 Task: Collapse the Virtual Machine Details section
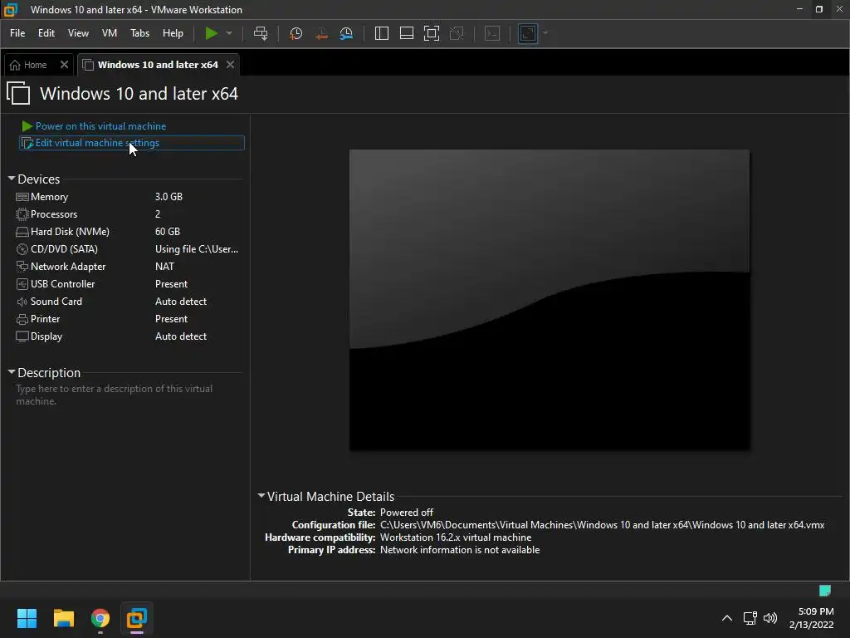point(261,496)
